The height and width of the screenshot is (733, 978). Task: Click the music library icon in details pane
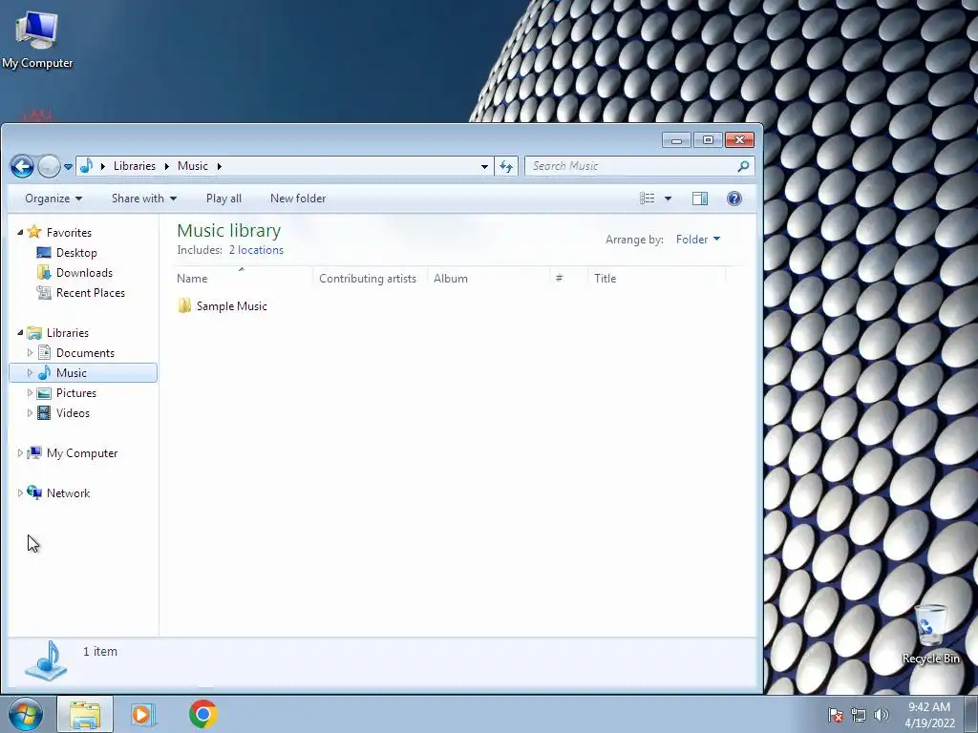point(46,661)
